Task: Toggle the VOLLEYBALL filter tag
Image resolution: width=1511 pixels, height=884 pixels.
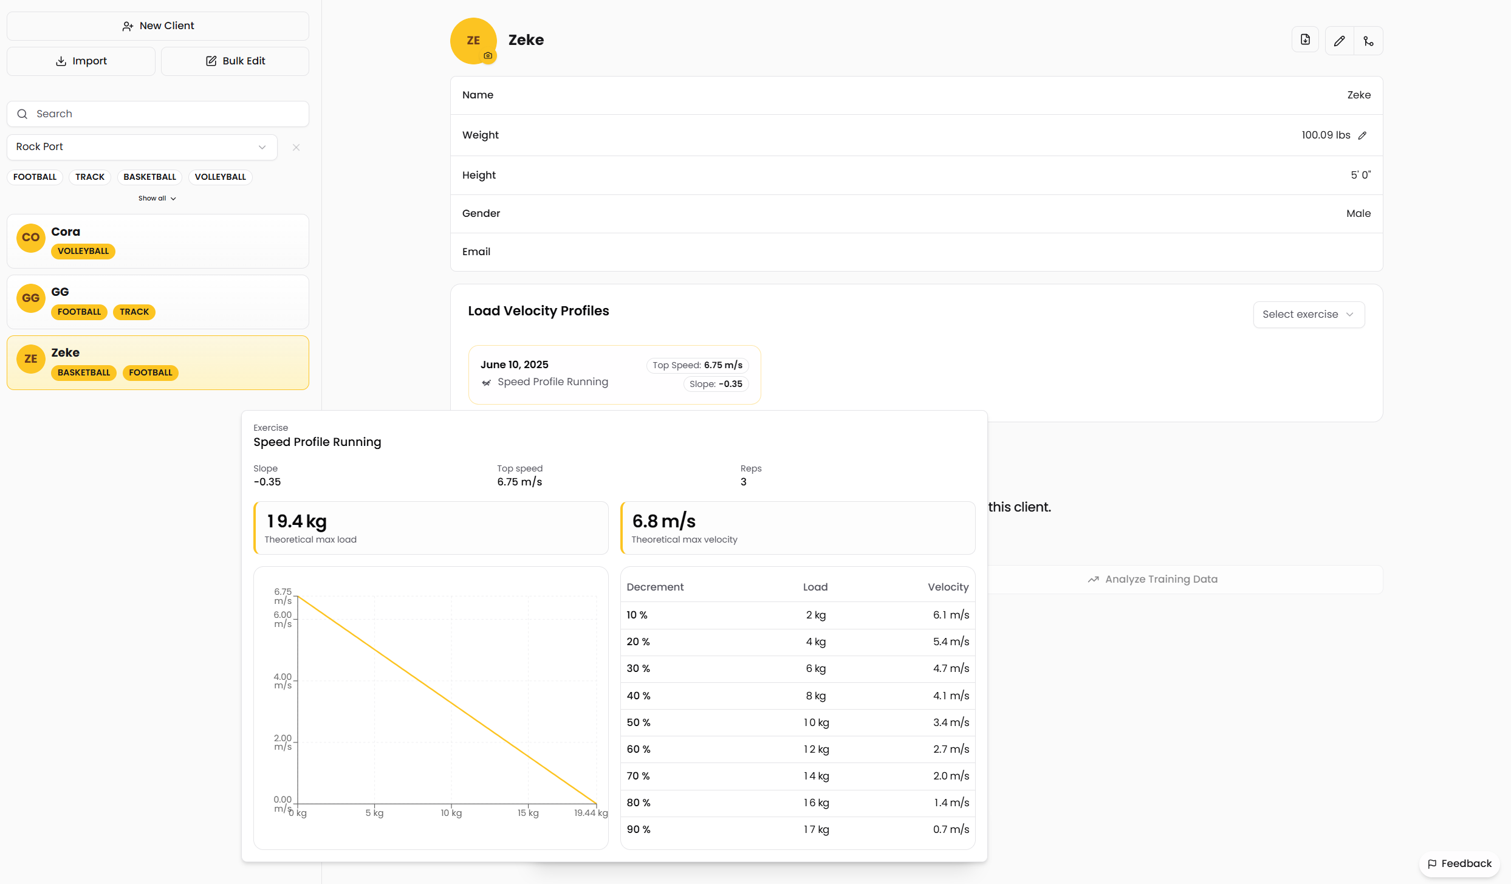Action: (x=220, y=177)
